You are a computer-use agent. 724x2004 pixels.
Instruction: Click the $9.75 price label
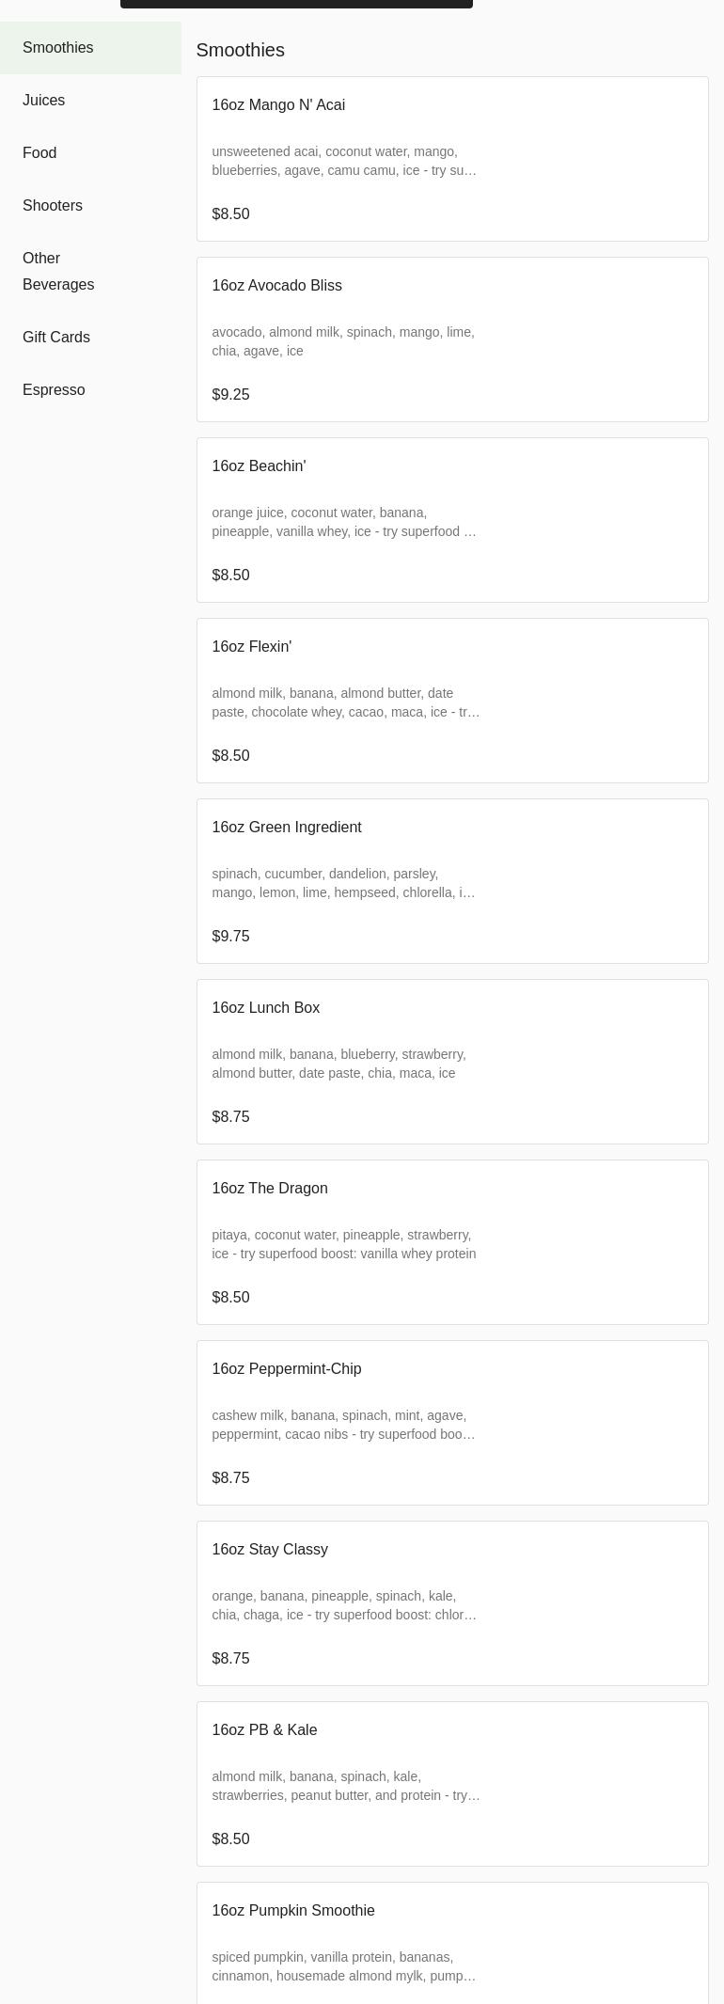(231, 937)
